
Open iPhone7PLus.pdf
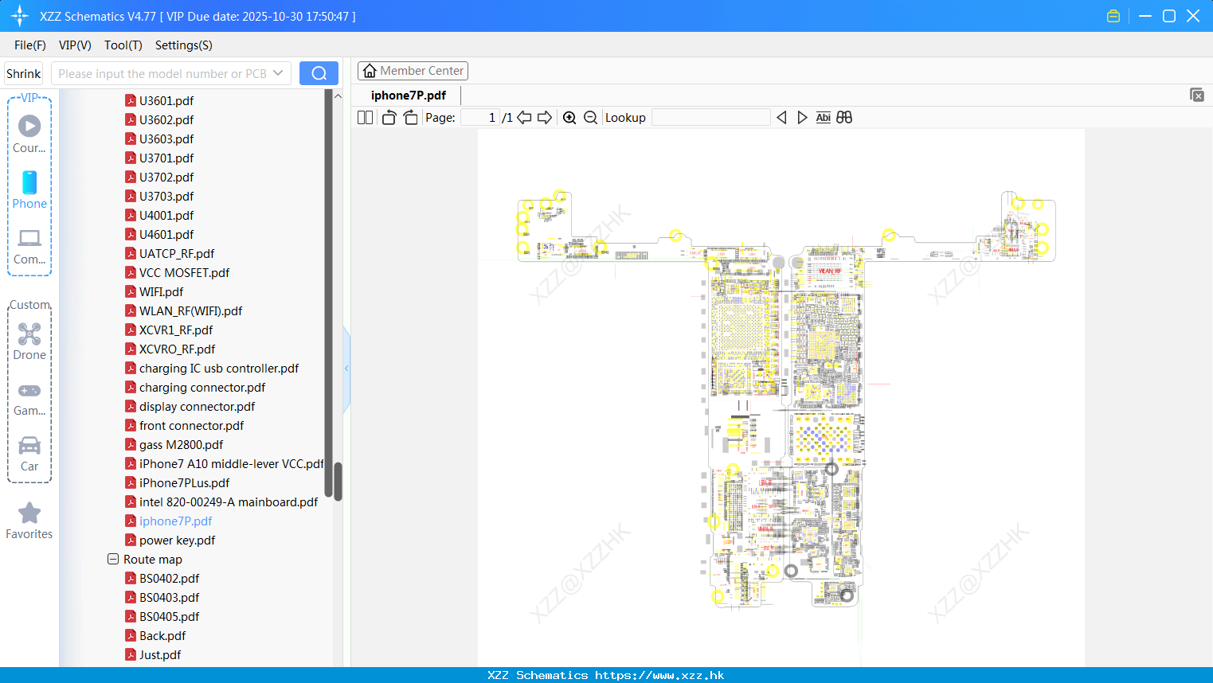point(184,482)
